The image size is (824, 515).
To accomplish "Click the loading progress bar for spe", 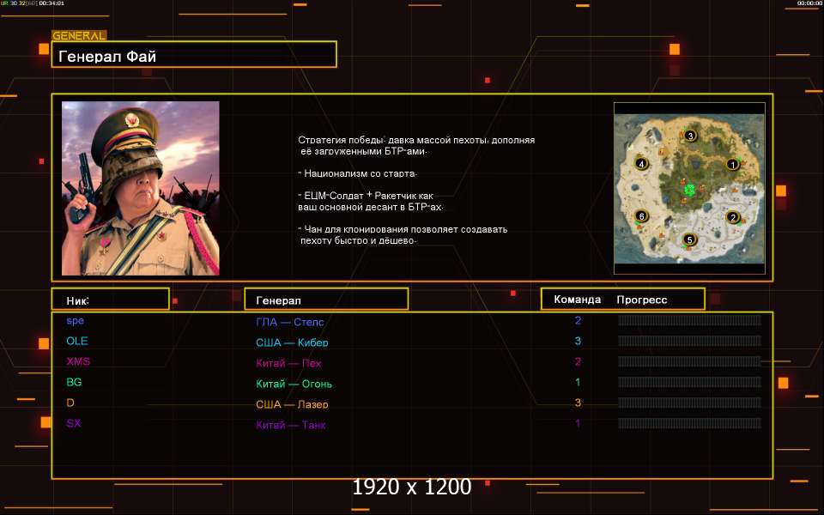I will pos(689,320).
